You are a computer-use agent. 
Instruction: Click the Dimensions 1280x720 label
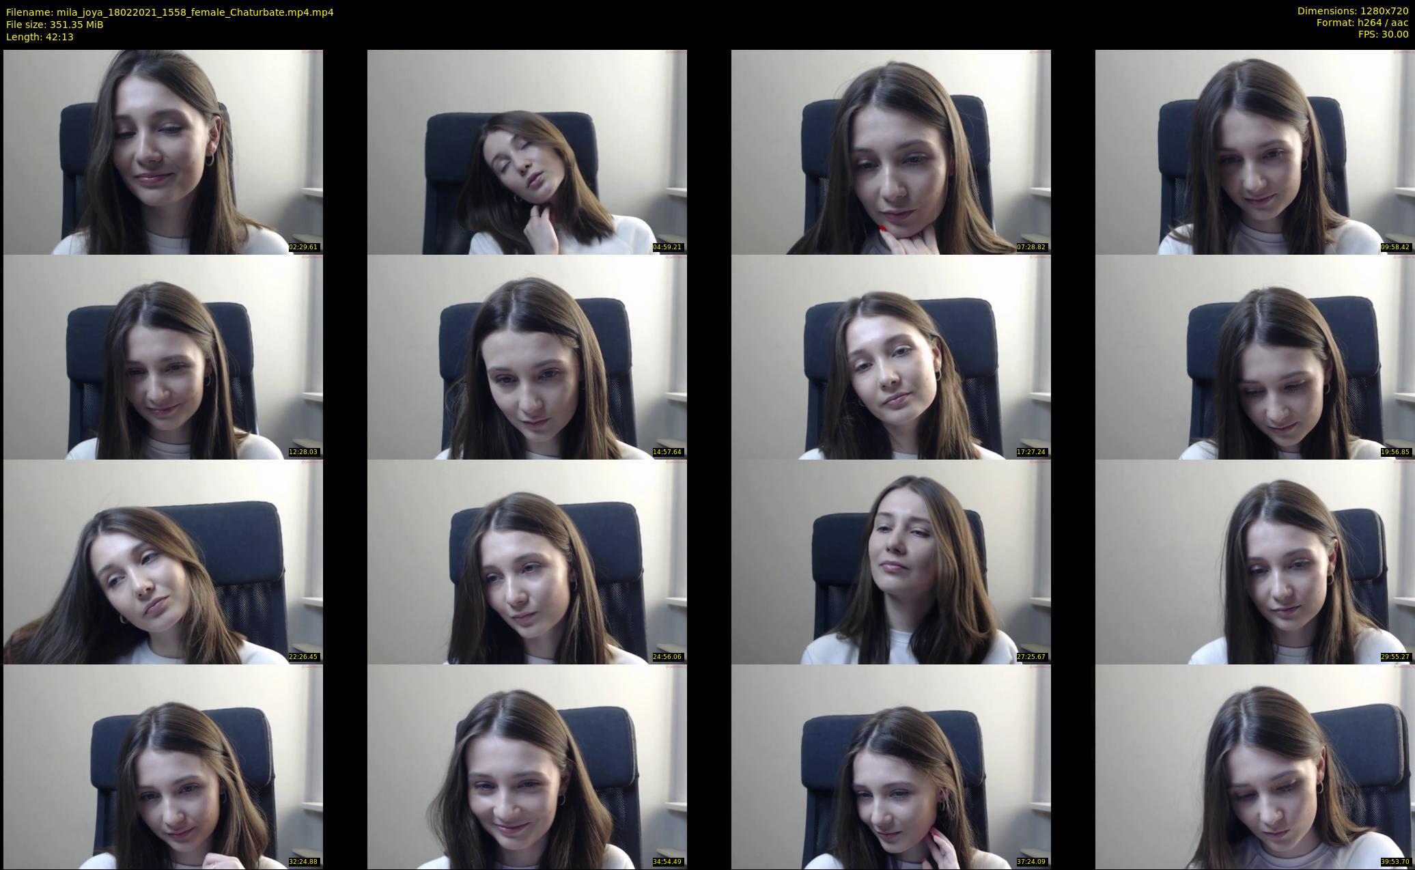point(1352,11)
